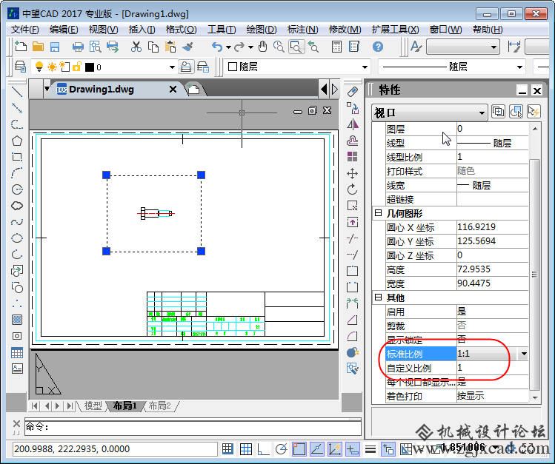Open the layer selection dropdown
This screenshot has width=555, height=464.
click(172, 67)
